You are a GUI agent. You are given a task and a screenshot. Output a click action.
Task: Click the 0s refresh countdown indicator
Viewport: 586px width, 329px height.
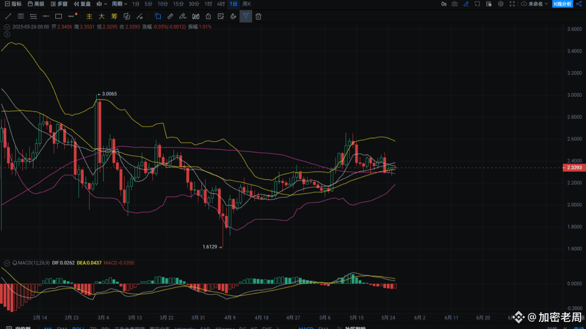pyautogui.click(x=444, y=4)
